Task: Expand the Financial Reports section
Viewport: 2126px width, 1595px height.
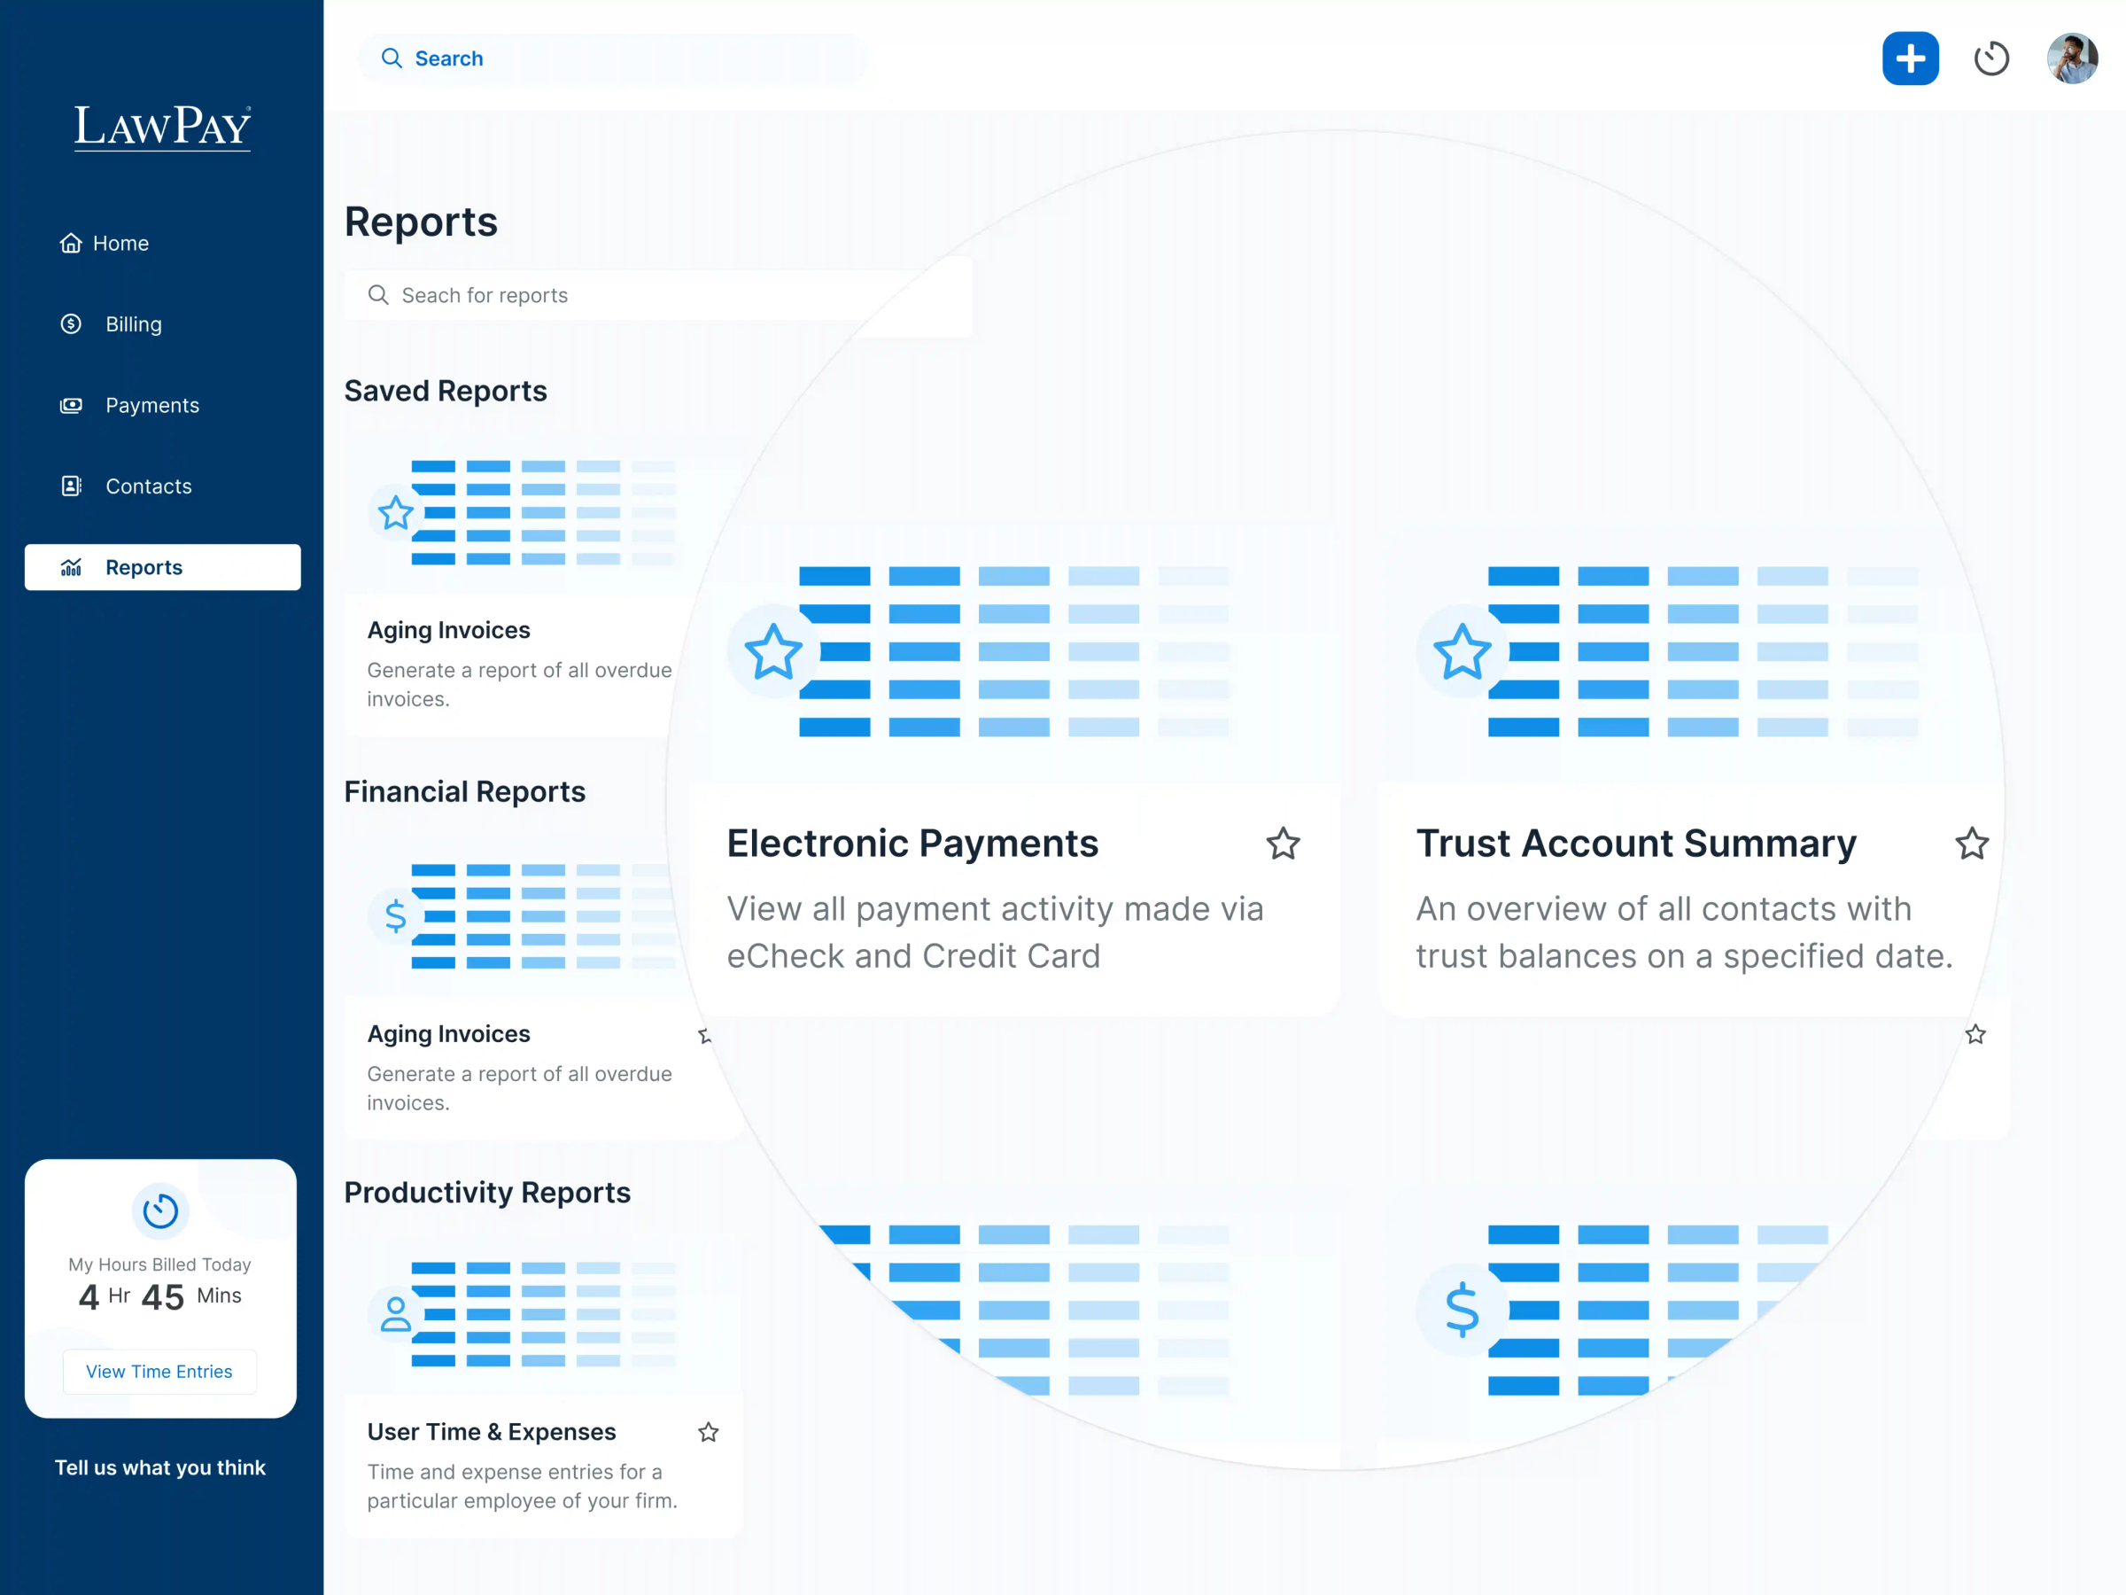Action: tap(463, 790)
